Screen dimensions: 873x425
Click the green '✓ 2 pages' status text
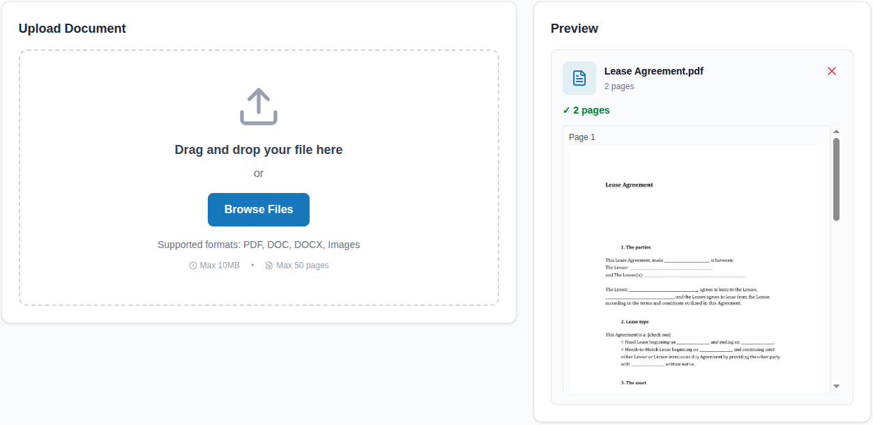click(x=586, y=110)
